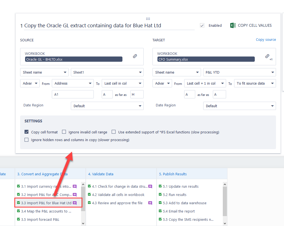Open the To fit source data dropdown
This screenshot has width=284, height=226.
pos(255,84)
